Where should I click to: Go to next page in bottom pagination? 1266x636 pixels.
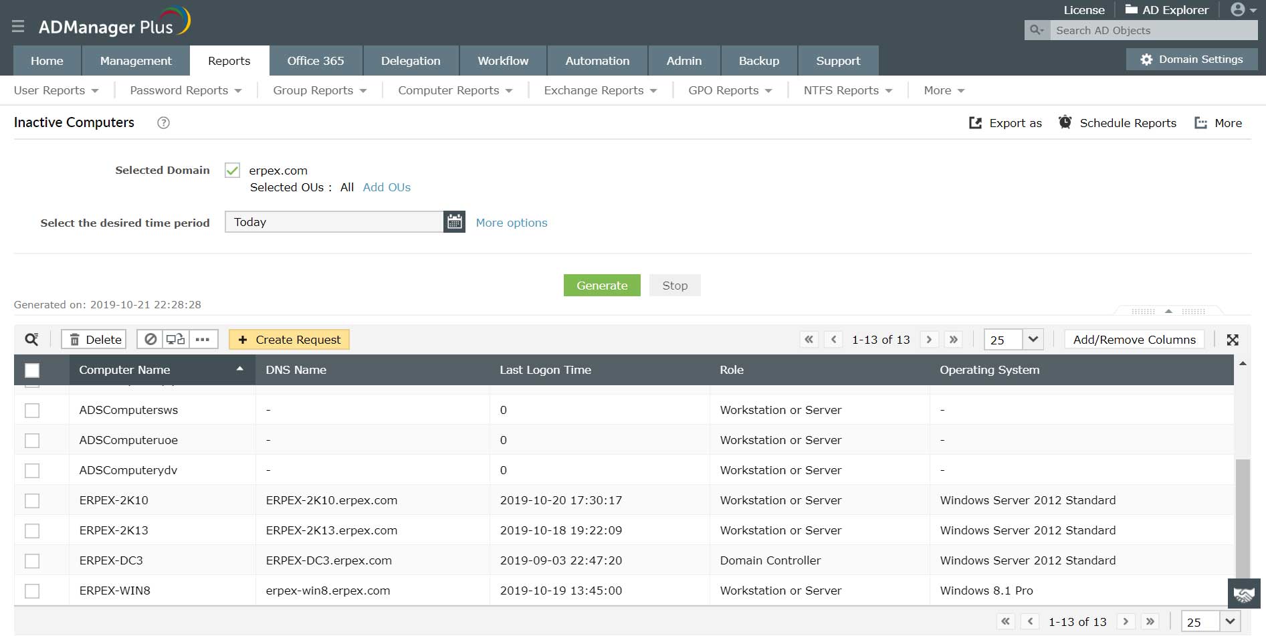tap(1126, 621)
